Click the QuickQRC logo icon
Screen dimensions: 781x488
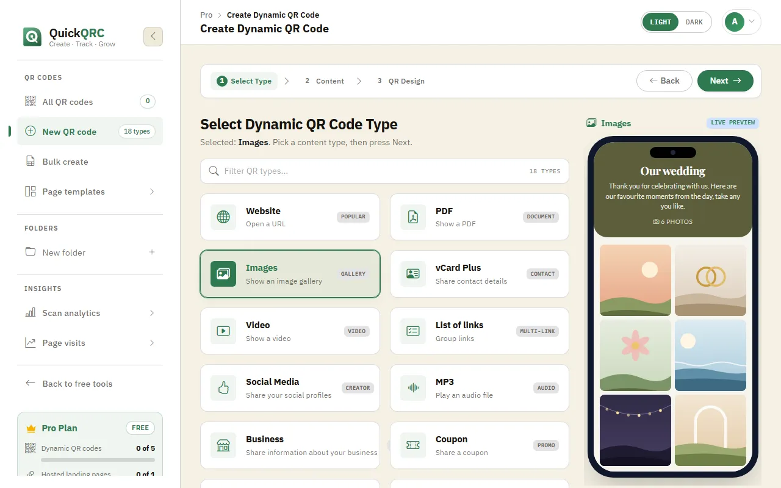click(x=32, y=37)
